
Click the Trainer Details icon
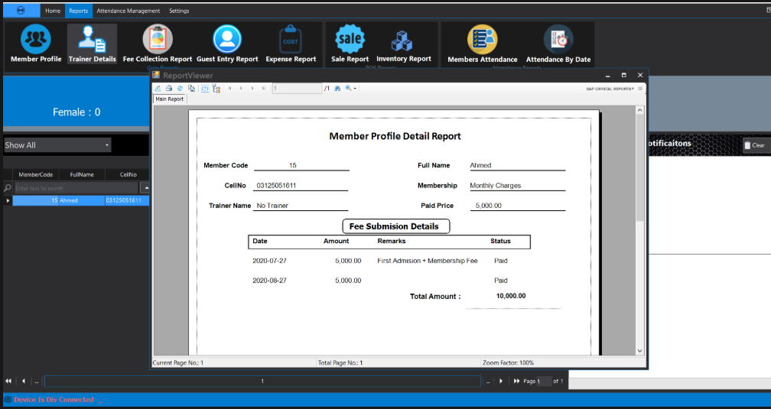click(93, 44)
